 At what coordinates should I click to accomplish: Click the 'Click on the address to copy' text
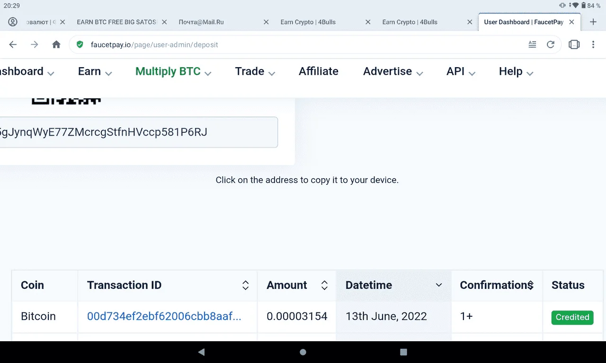click(307, 180)
